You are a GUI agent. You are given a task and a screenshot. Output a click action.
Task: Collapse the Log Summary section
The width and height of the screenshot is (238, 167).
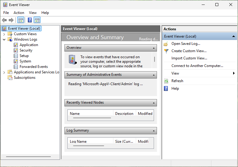coord(154,131)
